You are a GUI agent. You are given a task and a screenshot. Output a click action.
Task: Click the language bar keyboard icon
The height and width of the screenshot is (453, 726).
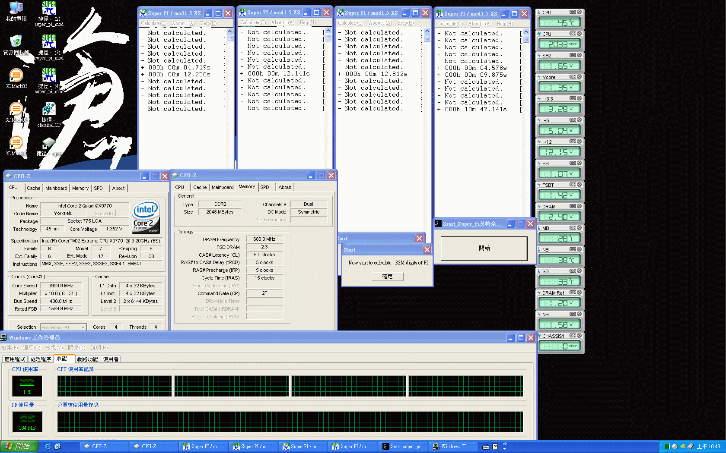coord(486,447)
